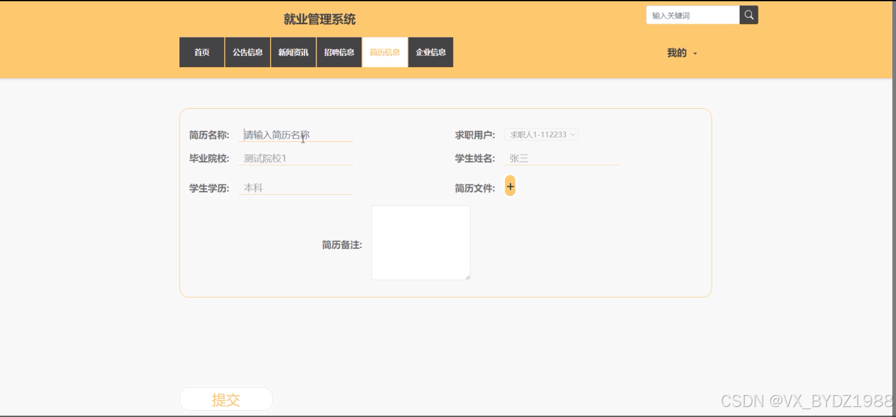Viewport: 896px width, 417px height.
Task: Click the 简历文件 label
Action: (475, 188)
